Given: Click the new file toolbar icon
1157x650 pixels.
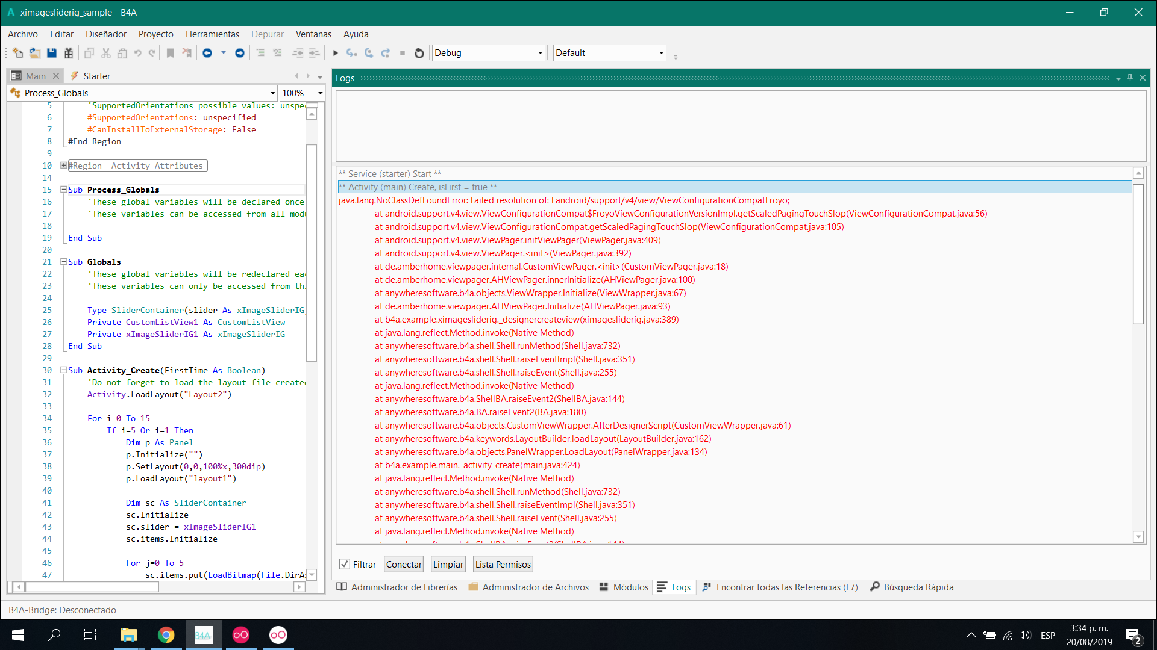Looking at the screenshot, I should (x=17, y=53).
